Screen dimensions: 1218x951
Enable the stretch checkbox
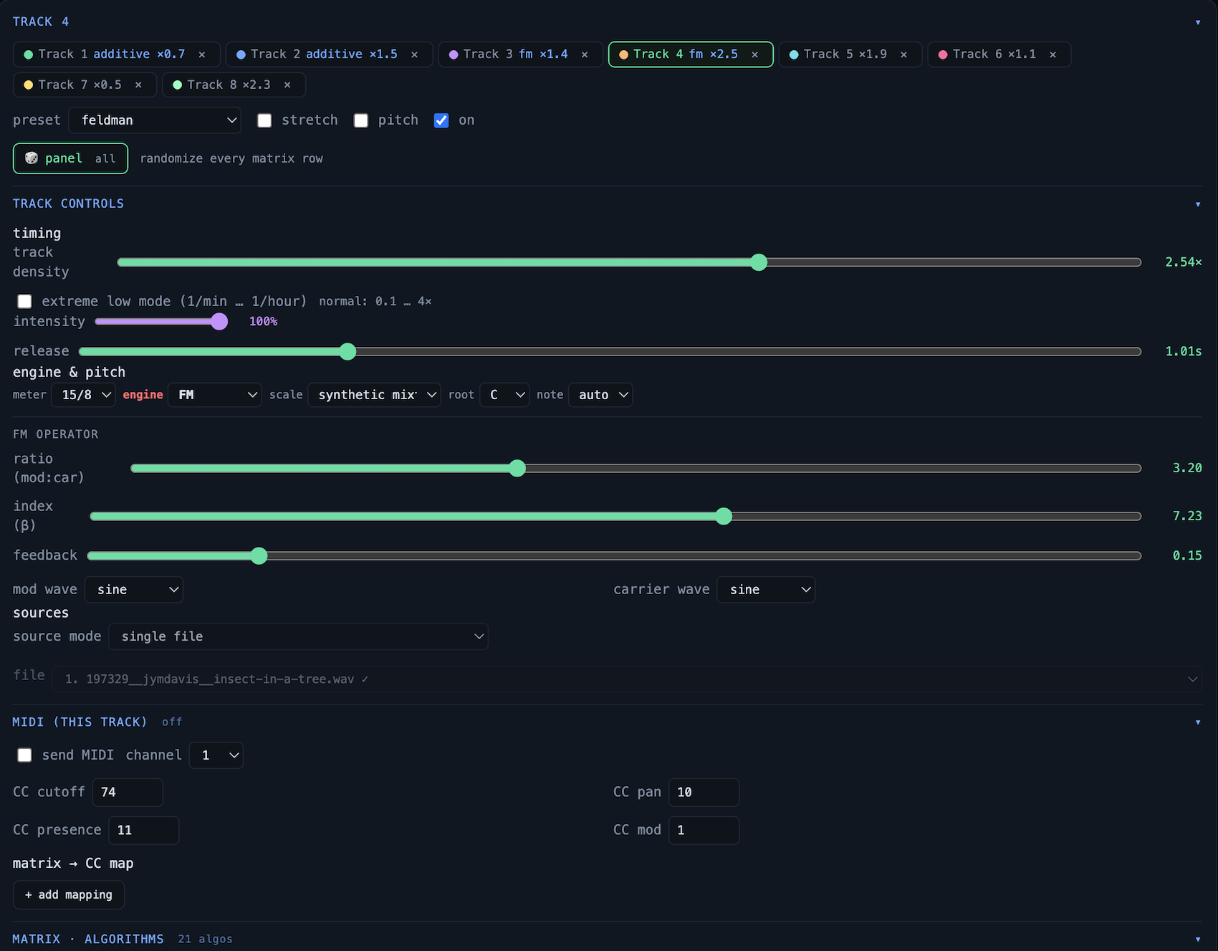tap(264, 120)
